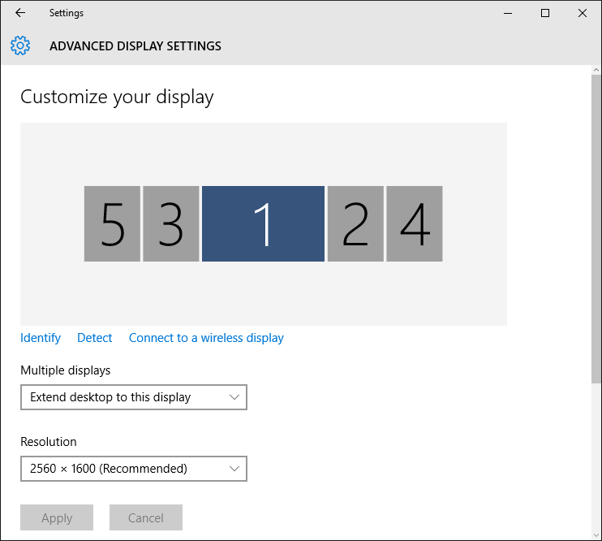
Task: Click the Multiple displays label
Action: click(x=65, y=370)
